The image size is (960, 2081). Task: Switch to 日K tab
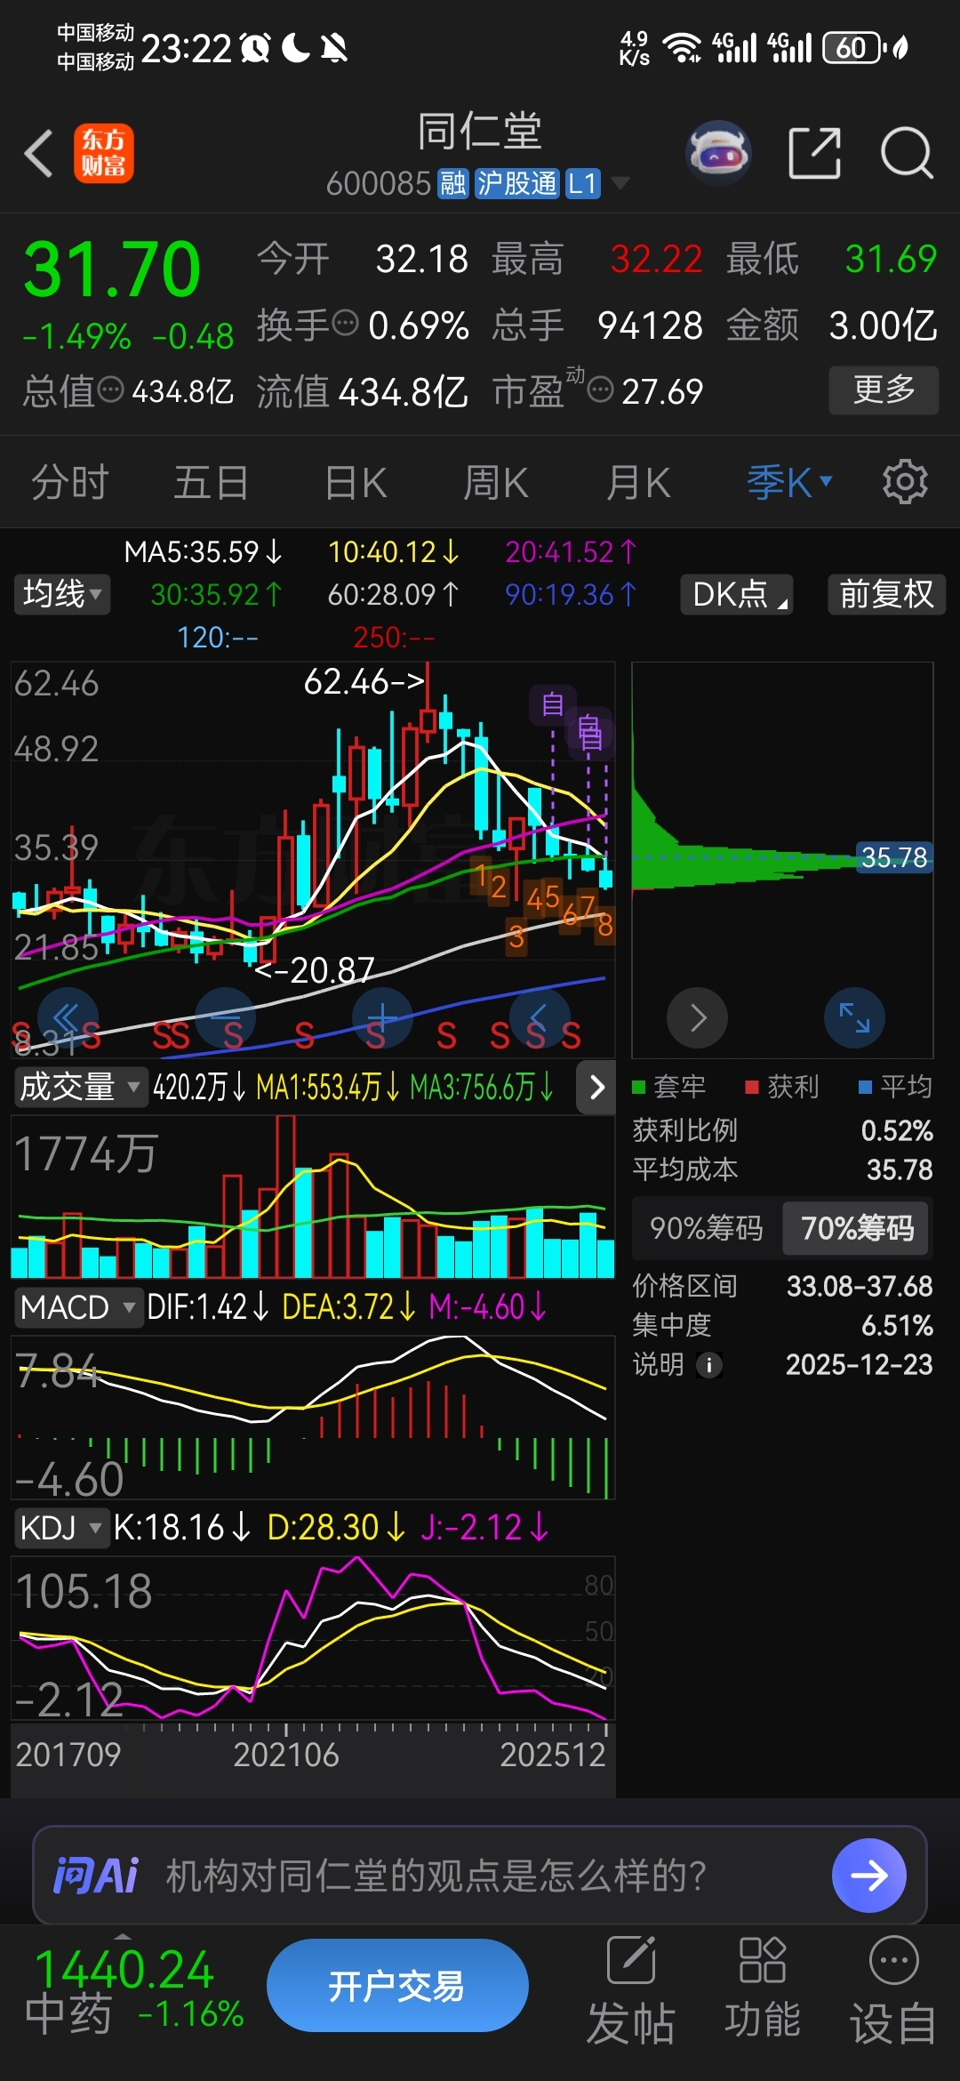356,483
